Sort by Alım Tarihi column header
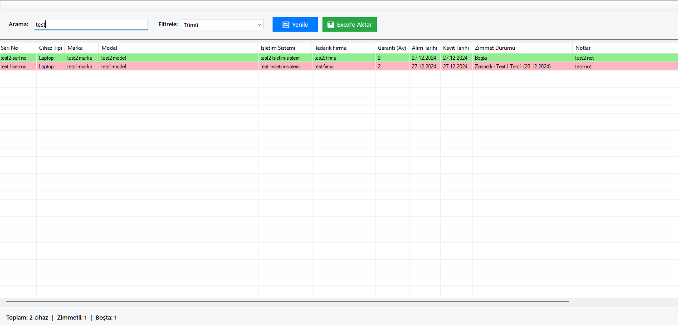Viewport: 678px width, 325px height. point(425,48)
